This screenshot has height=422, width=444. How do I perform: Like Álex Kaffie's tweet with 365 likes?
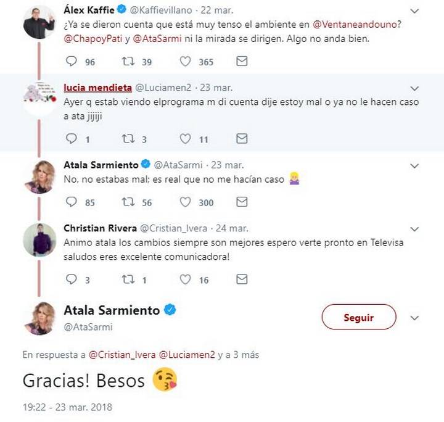(186, 62)
